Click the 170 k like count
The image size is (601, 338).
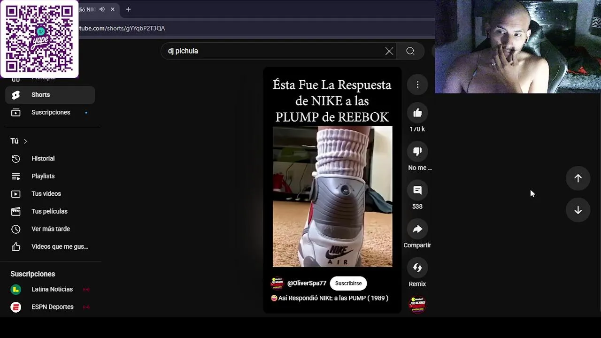(x=417, y=129)
